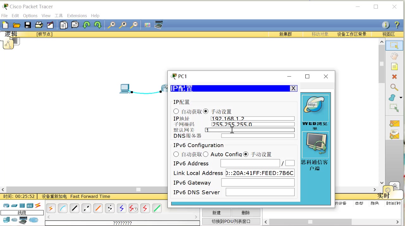Select the WAN Emulation cloud category

pos(14,220)
